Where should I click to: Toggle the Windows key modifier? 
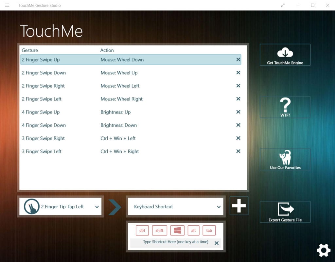[x=177, y=231]
